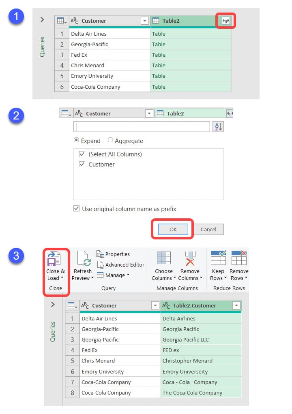Viewport: 292px width, 414px height.
Task: Toggle Use original column name as prefix
Action: pyautogui.click(x=76, y=209)
